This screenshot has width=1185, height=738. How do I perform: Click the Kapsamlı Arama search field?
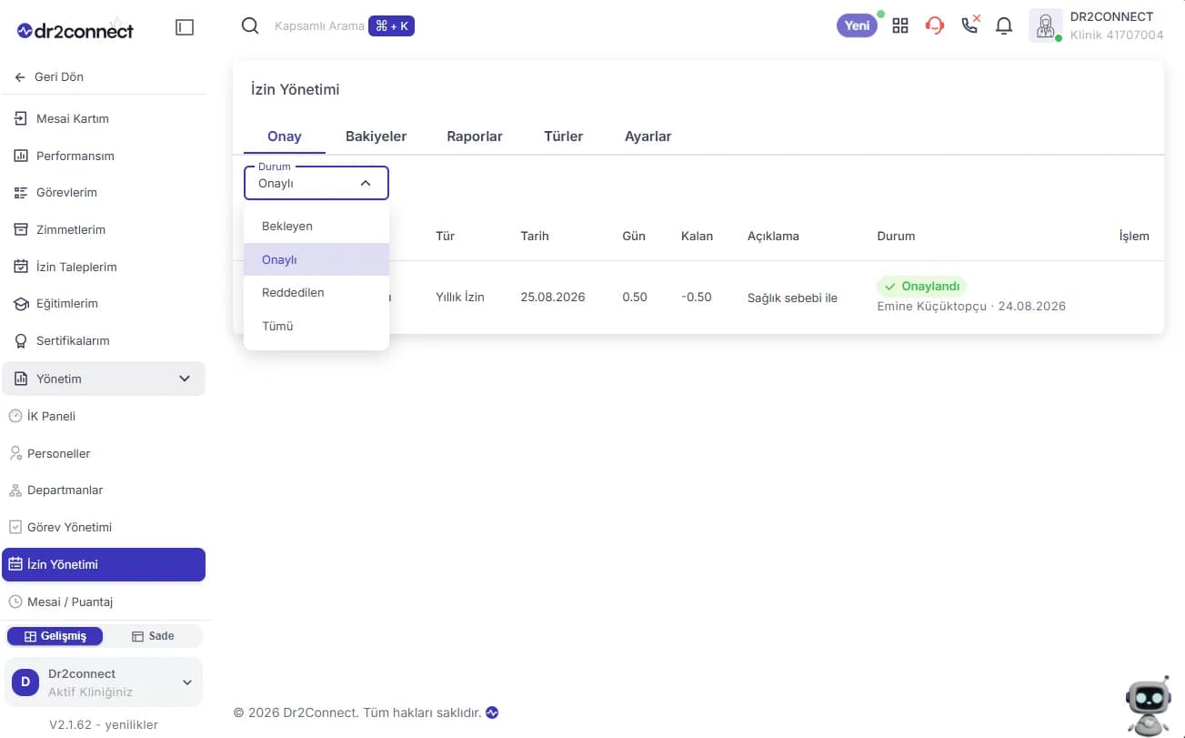(319, 26)
